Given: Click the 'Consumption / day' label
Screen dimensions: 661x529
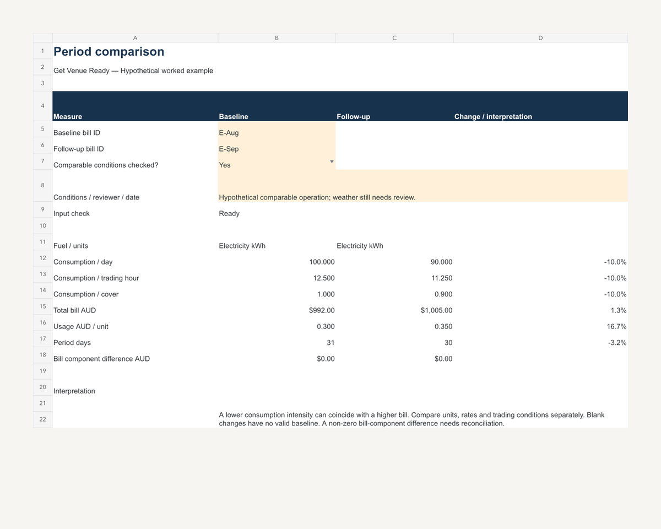Looking at the screenshot, I should click(83, 262).
